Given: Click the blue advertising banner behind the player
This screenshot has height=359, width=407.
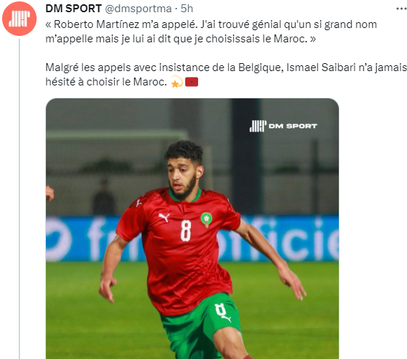Looking at the screenshot, I should pos(192,238).
